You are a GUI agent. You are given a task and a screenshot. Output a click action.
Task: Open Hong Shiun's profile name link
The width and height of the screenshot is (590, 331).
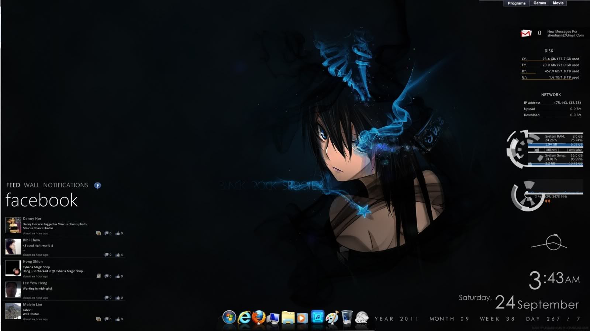[33, 261]
